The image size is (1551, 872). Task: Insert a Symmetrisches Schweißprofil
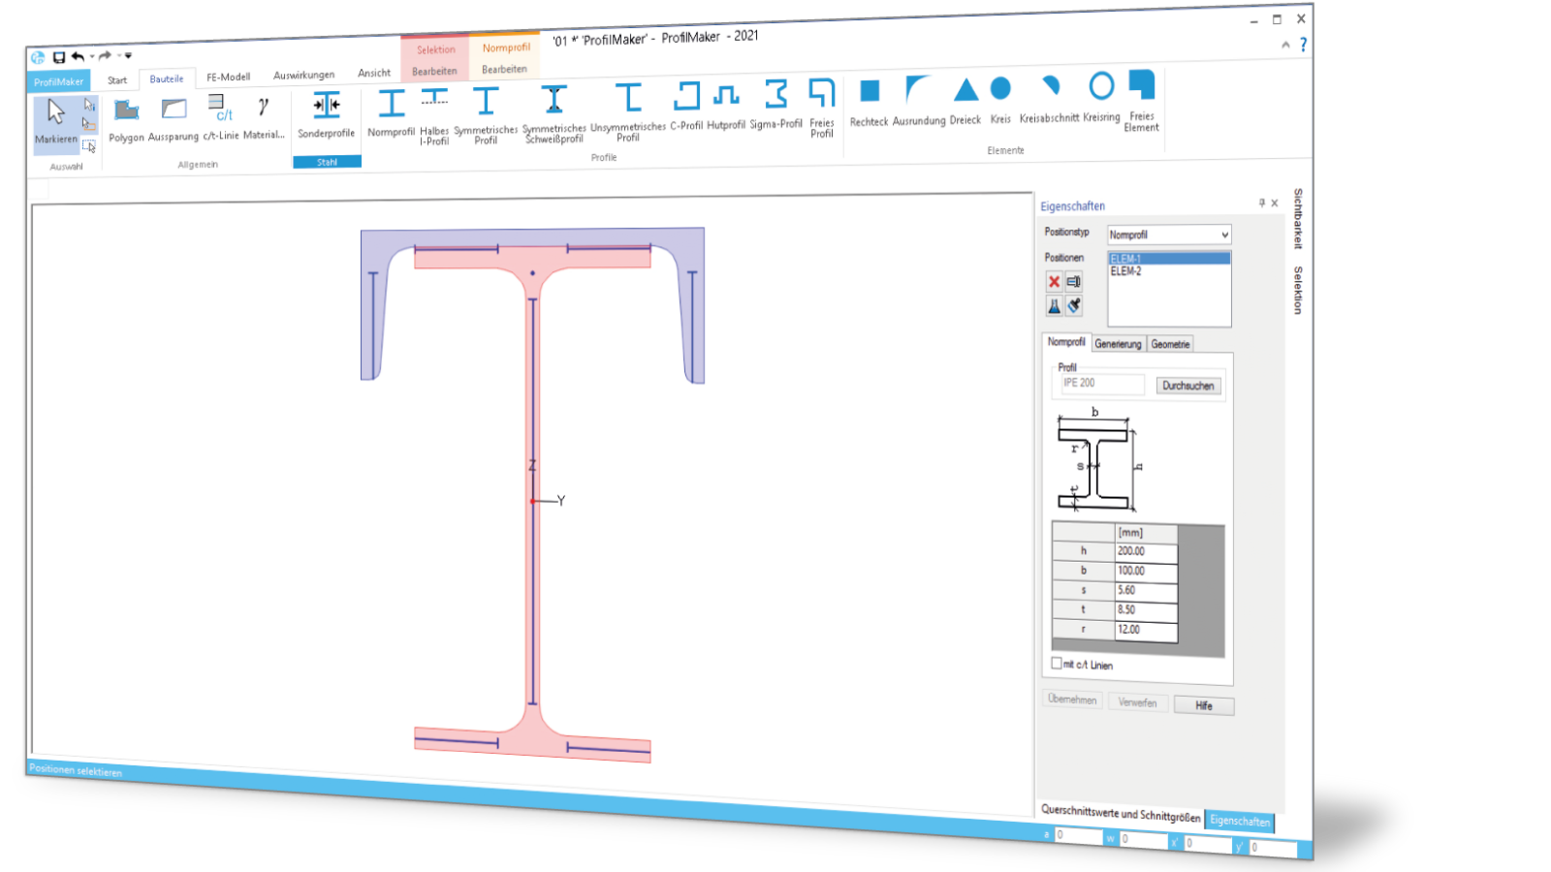pos(554,113)
